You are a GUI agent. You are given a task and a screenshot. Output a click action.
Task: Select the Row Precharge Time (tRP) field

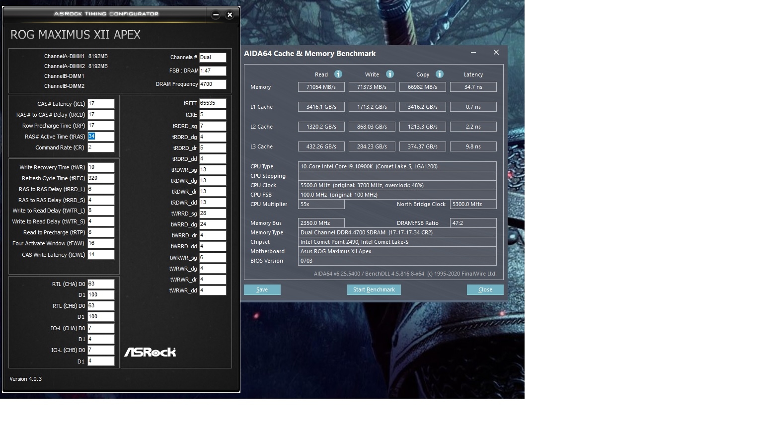(101, 126)
